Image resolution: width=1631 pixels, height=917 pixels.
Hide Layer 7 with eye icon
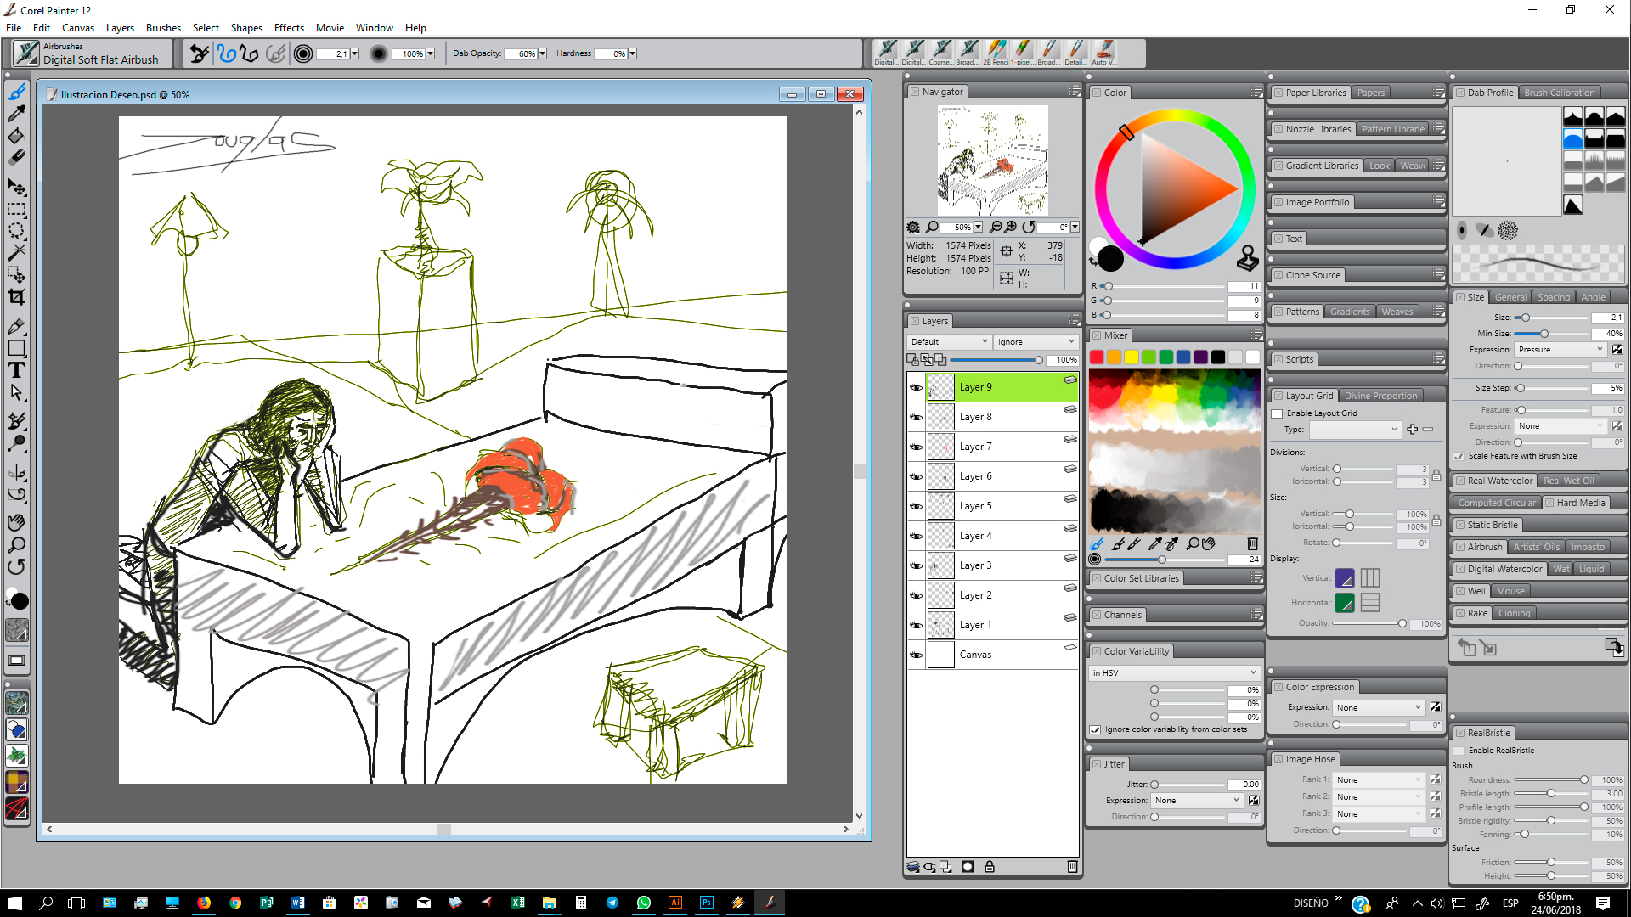(x=916, y=447)
